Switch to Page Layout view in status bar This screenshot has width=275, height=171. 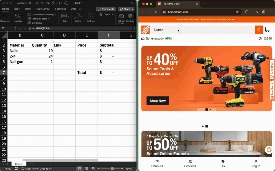pyautogui.click(x=86, y=169)
